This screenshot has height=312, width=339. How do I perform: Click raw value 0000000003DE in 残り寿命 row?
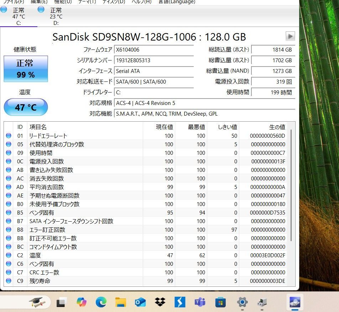click(x=267, y=281)
